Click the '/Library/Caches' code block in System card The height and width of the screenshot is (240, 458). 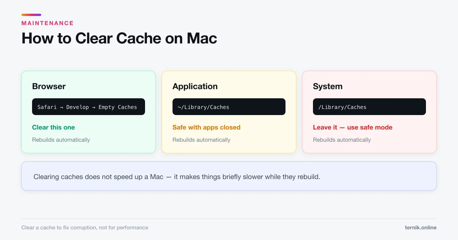point(369,107)
